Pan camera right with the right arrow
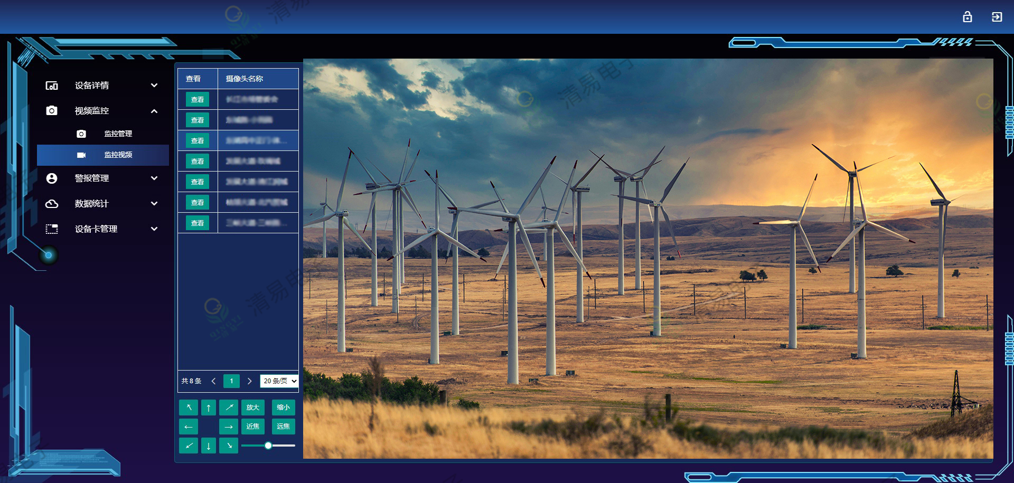 pyautogui.click(x=229, y=427)
